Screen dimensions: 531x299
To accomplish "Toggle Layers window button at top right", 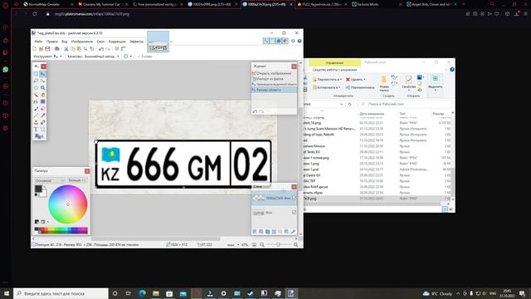I will 279,41.
